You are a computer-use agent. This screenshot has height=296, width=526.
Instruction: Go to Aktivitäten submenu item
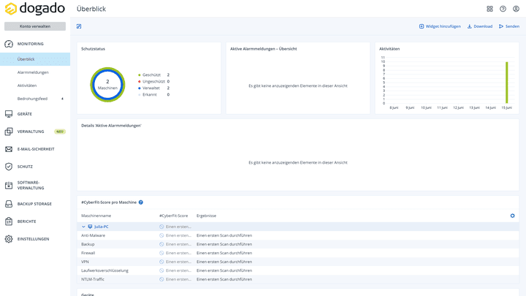tap(27, 86)
